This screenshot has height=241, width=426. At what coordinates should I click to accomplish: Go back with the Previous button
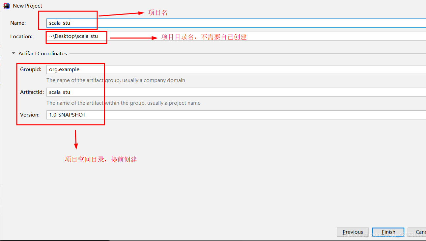click(353, 232)
